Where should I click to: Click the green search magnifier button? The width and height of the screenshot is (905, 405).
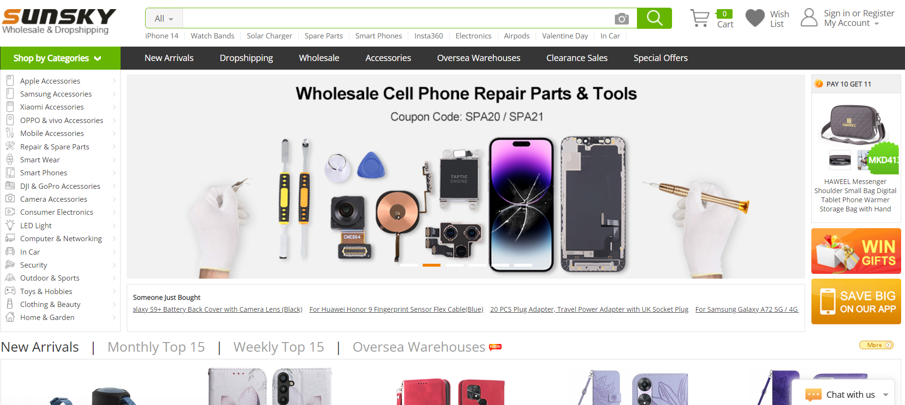point(654,18)
